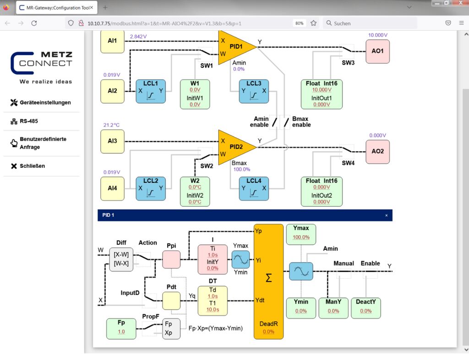Image resolution: width=469 pixels, height=354 pixels.
Task: Reload the page with browser refresh icon
Action: click(34, 23)
